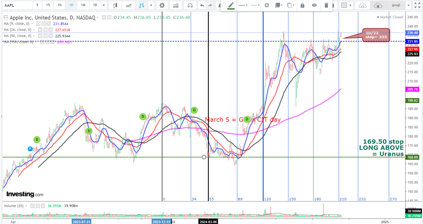Click the light gray color swatch
The image size is (423, 224).
tap(344, 5)
